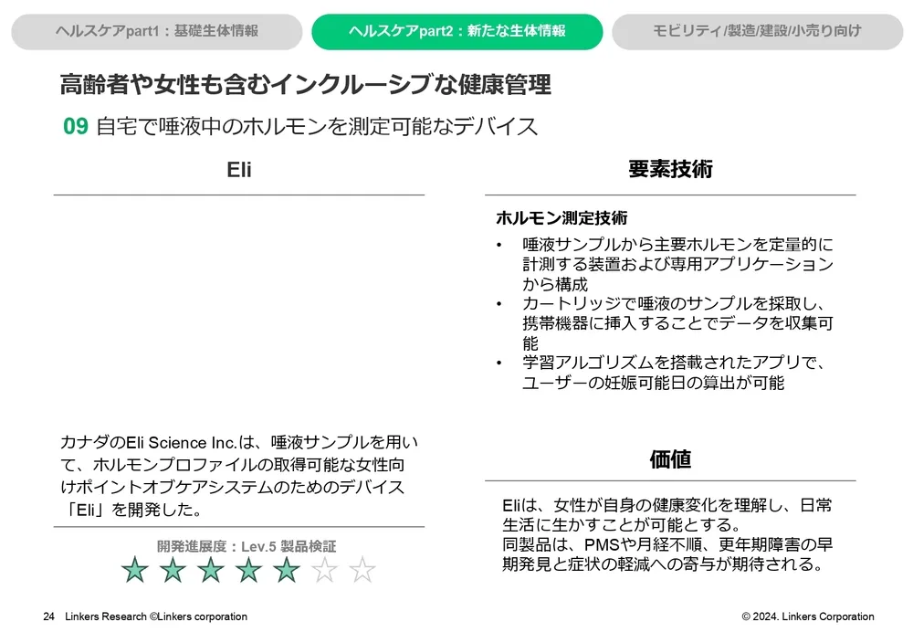Click the 開発進展度：Lev.5 製品検証 label
Image resolution: width=913 pixels, height=632 pixels.
[x=247, y=546]
